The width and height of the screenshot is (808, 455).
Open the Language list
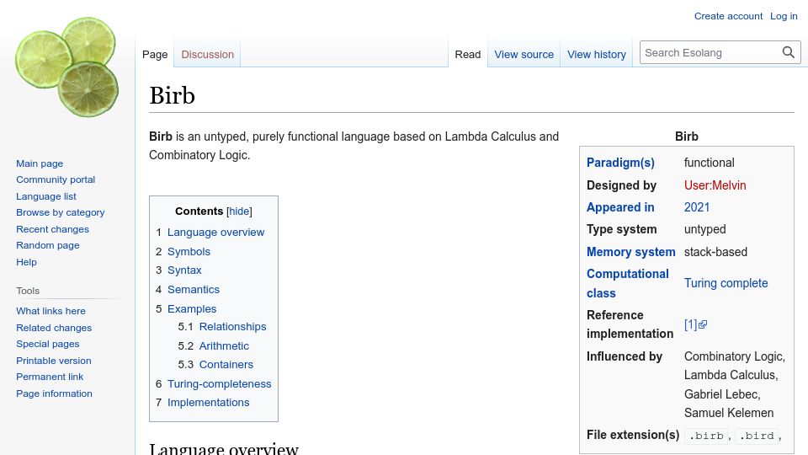pos(45,196)
